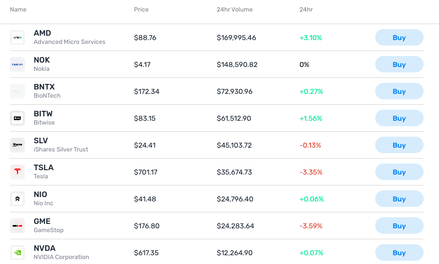439x264 pixels.
Task: Click the Bitwise logo icon
Action: point(18,118)
